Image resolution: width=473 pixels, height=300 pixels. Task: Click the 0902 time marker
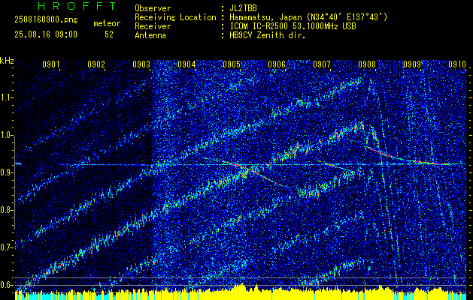point(96,64)
